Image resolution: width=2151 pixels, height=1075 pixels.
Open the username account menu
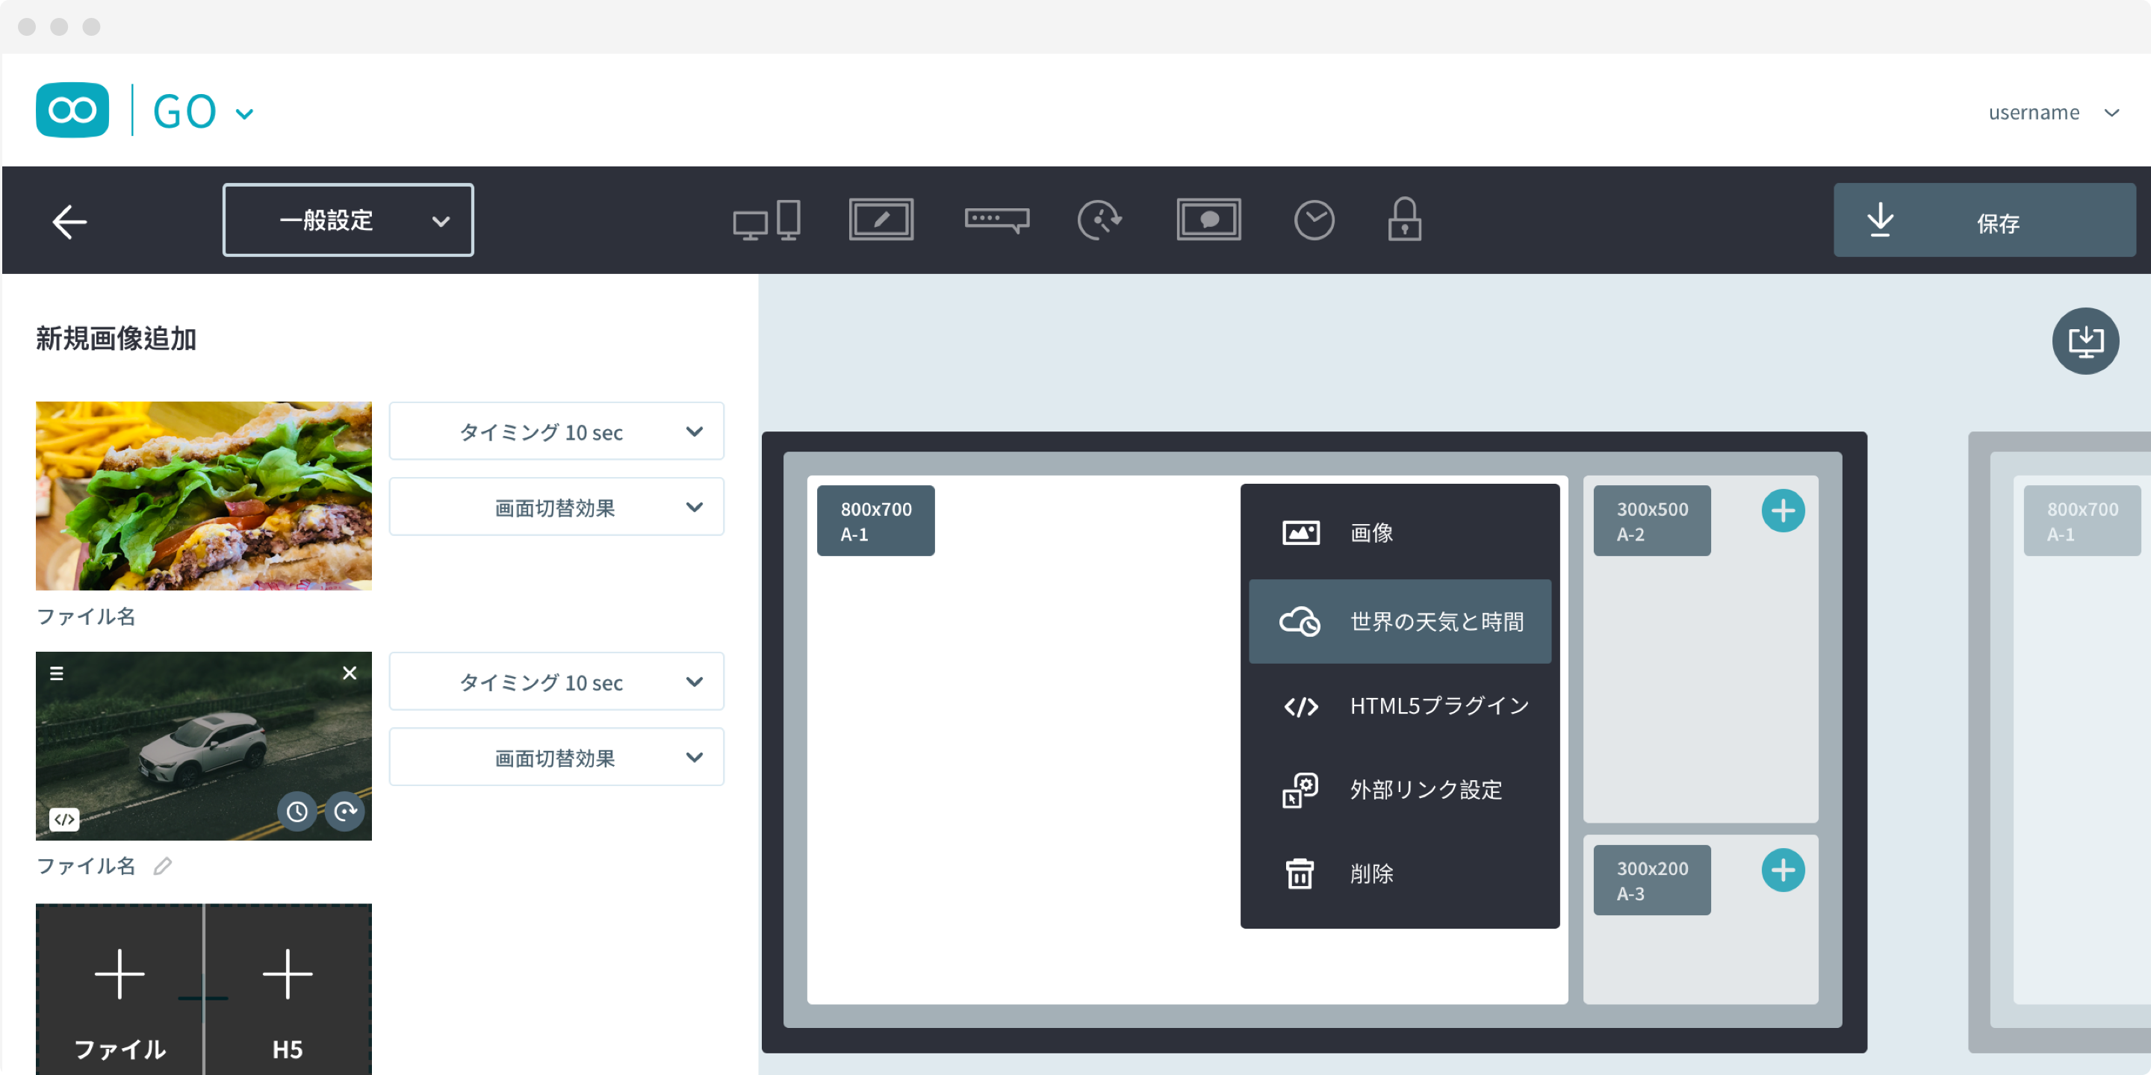click(x=2052, y=113)
